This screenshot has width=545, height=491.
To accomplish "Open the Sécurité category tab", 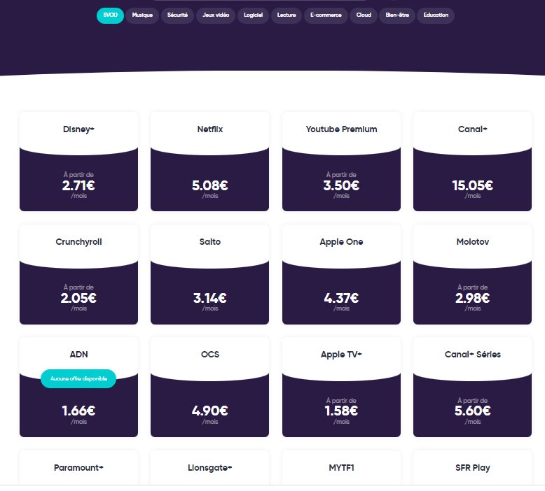I will tap(177, 15).
